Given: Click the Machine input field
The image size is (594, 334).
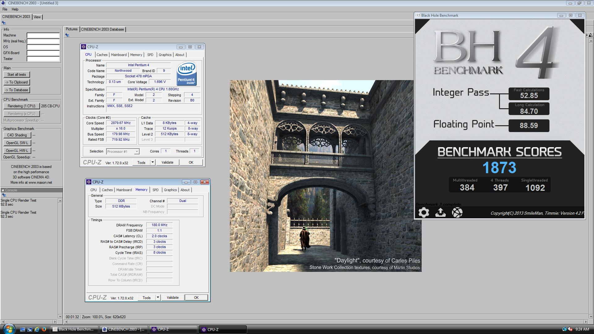Looking at the screenshot, I should point(43,35).
